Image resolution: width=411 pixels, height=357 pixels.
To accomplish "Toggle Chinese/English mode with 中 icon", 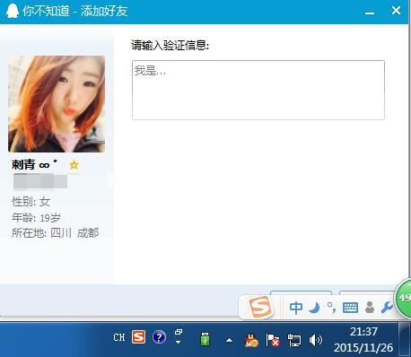I will click(x=296, y=308).
